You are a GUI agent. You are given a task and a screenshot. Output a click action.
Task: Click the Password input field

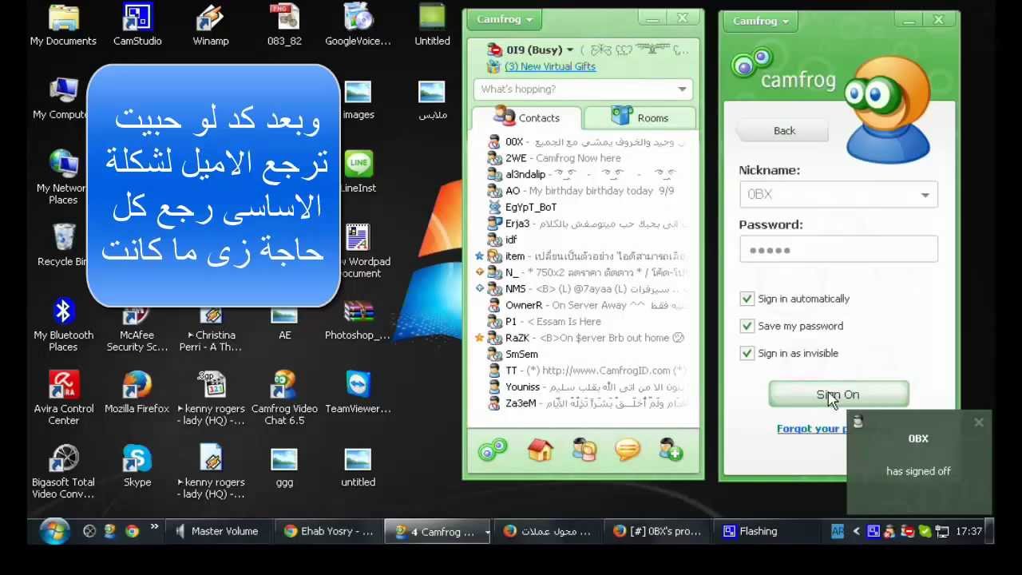click(x=838, y=250)
